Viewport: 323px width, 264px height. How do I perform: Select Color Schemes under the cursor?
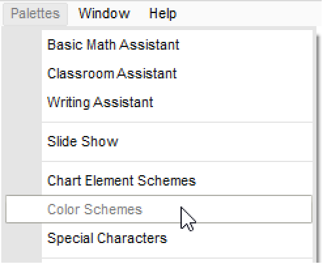tap(159, 209)
